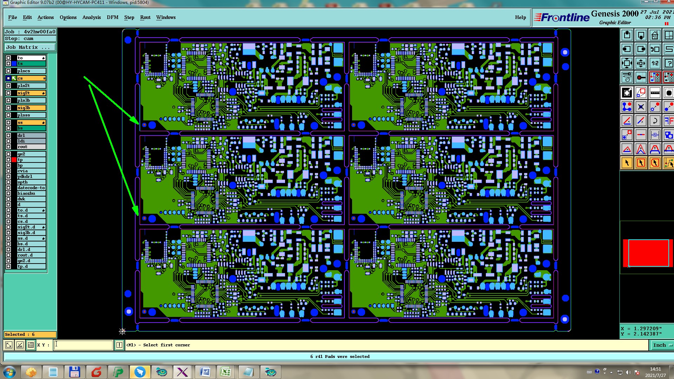Toggle display checkbox for layer sig2t
This screenshot has width=674, height=379.
[8, 93]
